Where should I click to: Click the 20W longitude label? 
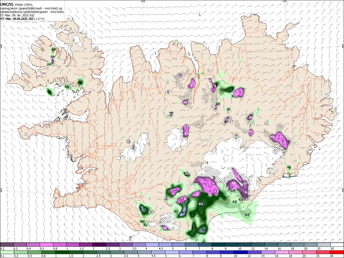[x=143, y=1]
